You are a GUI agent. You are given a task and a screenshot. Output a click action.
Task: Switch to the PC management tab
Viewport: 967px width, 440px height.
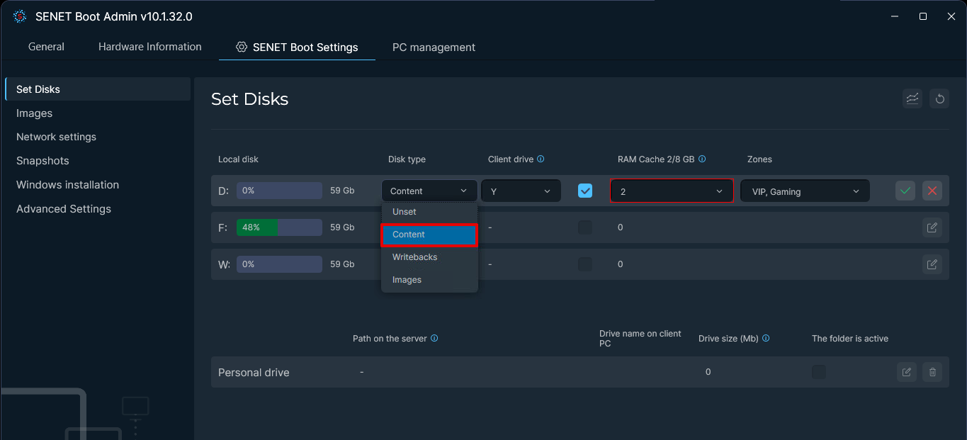tap(434, 47)
